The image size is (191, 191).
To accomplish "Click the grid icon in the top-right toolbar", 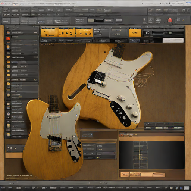I will coord(183,10).
